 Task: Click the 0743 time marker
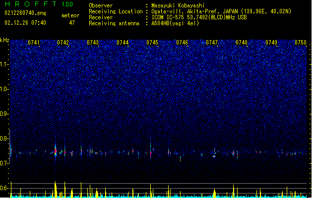pos(93,43)
